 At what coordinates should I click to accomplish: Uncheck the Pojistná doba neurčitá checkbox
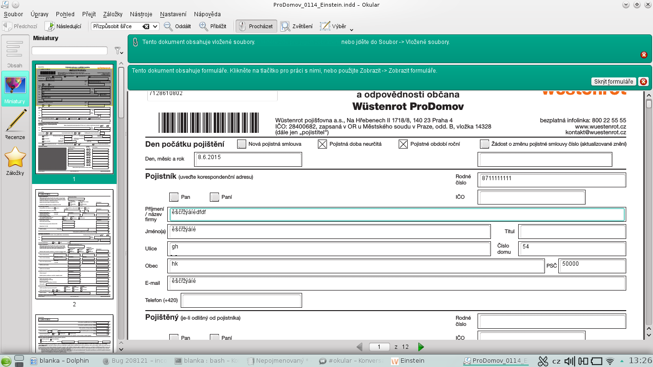click(x=323, y=144)
